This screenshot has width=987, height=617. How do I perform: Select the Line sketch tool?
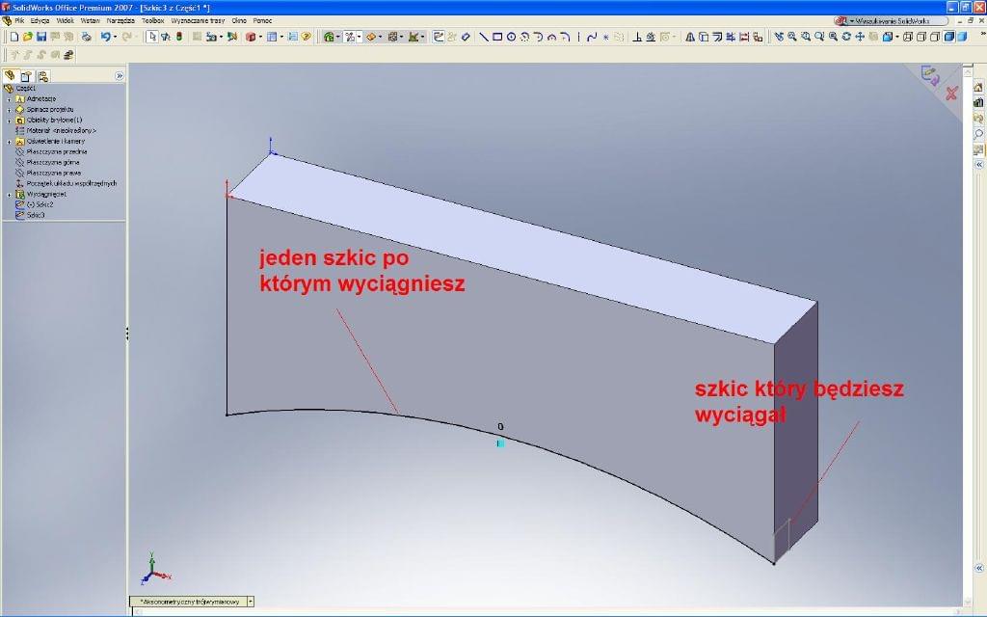tap(484, 38)
